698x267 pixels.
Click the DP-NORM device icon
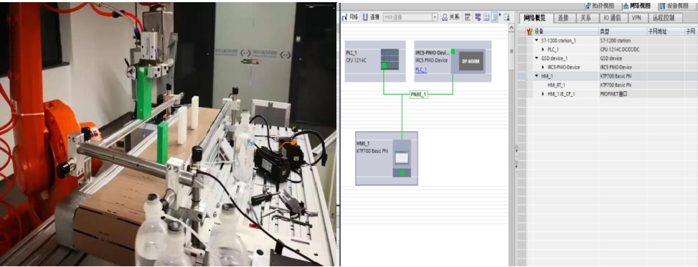tap(471, 61)
